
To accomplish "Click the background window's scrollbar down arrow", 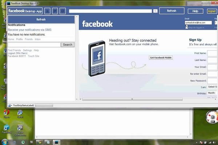I will click(x=191, y=134).
